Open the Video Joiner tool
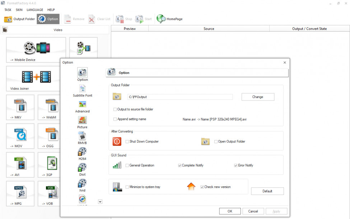 (33, 79)
